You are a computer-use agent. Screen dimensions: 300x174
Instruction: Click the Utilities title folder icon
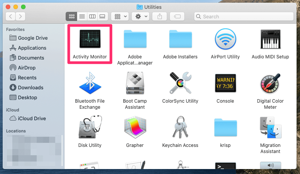pos(140,7)
